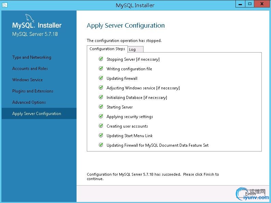Open the Type and Networking step
271x203 pixels.
pos(32,57)
